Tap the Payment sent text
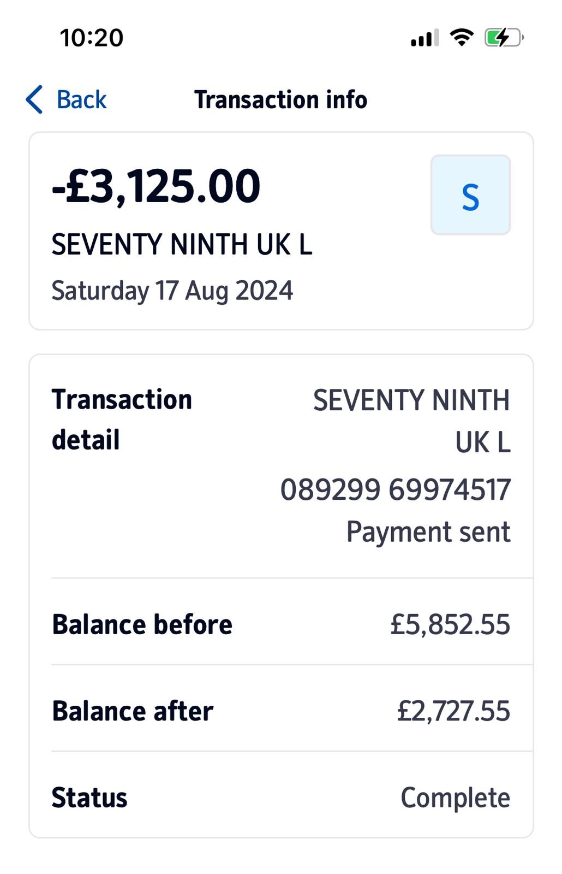Viewport: 562px width, 874px height. 428,532
